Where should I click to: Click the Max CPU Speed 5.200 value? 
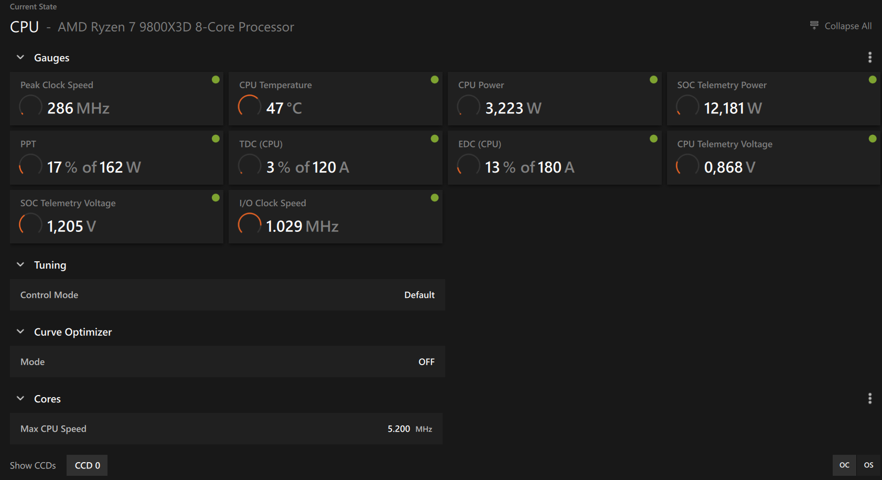[x=399, y=429]
